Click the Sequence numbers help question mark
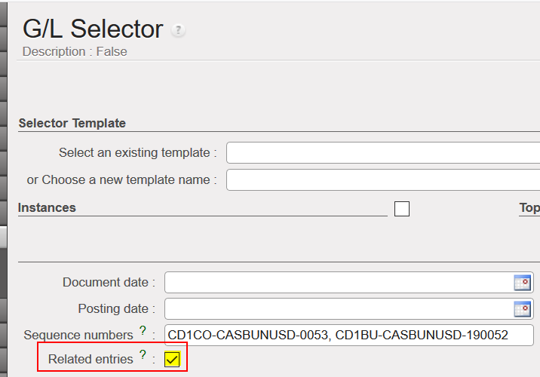The image size is (540, 377). coord(143,331)
